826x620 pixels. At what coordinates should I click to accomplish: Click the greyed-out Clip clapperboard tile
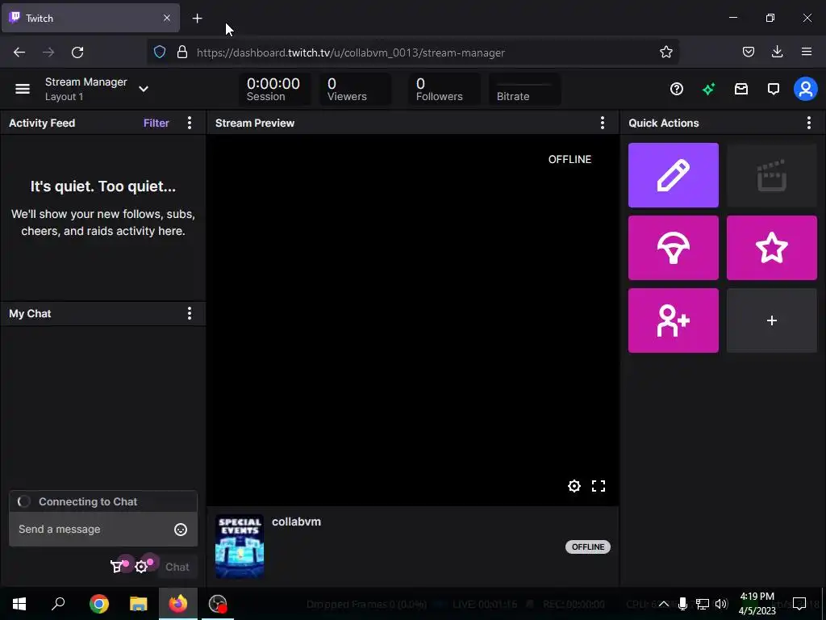tap(772, 175)
